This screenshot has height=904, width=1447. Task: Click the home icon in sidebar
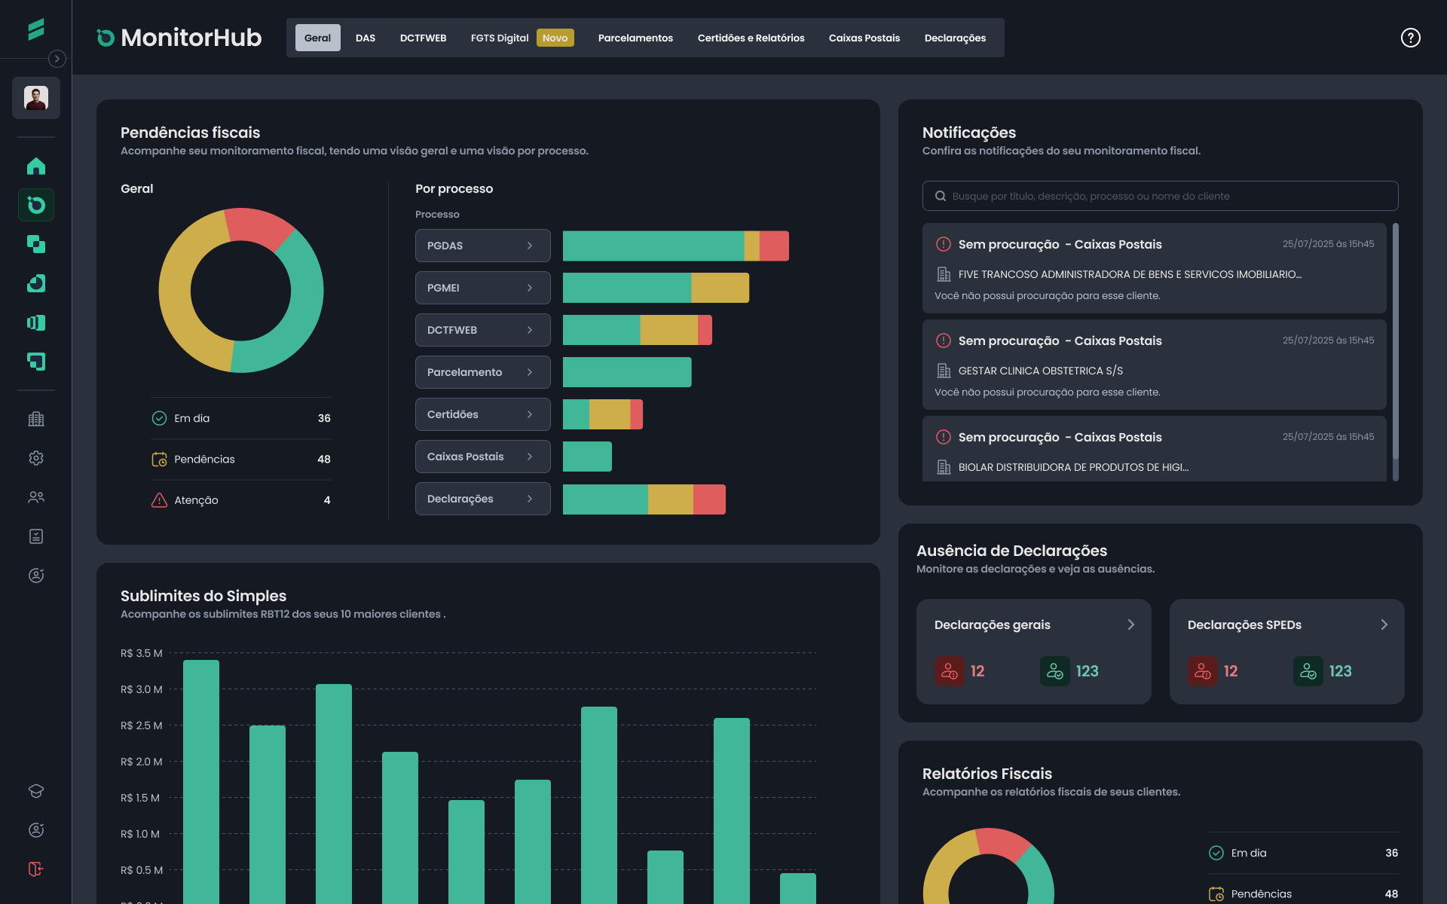coord(35,166)
